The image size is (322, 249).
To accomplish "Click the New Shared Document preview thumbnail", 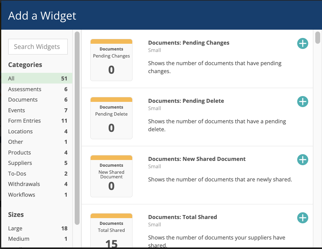I will (111, 176).
